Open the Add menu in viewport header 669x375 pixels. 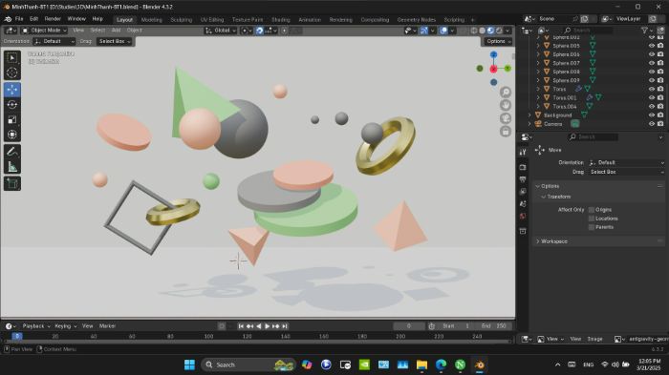point(116,31)
